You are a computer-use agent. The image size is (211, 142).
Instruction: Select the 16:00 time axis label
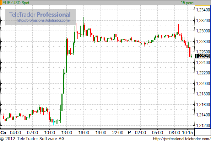84,133
